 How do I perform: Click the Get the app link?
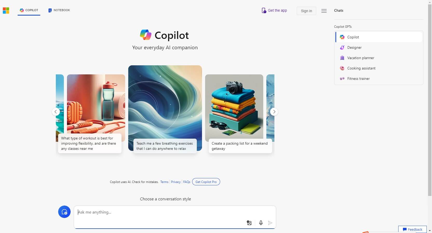tap(274, 11)
